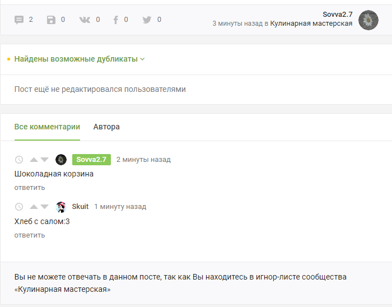The image size is (392, 307).
Task: Open the comments counter icon
Action: [19, 20]
